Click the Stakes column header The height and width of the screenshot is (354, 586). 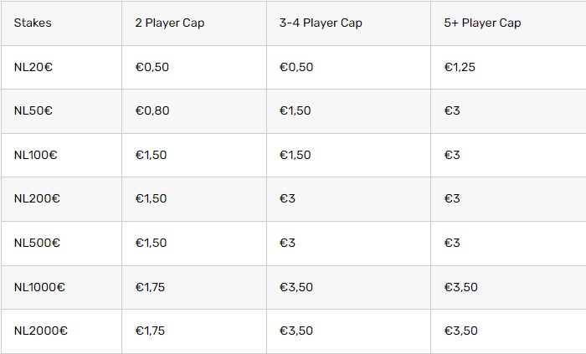click(33, 23)
